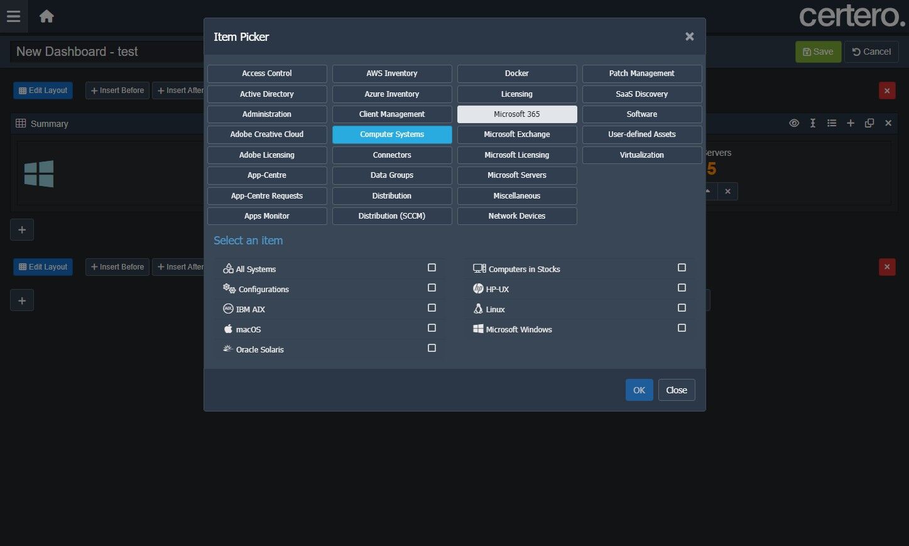
Task: Check the Configurations checkbox
Action: coord(432,288)
